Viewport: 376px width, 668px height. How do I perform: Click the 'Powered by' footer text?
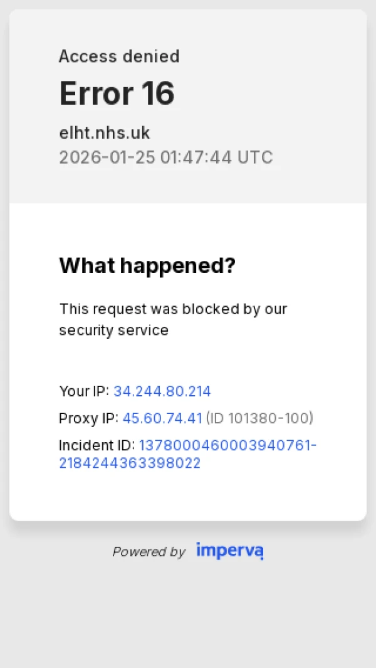pos(149,552)
